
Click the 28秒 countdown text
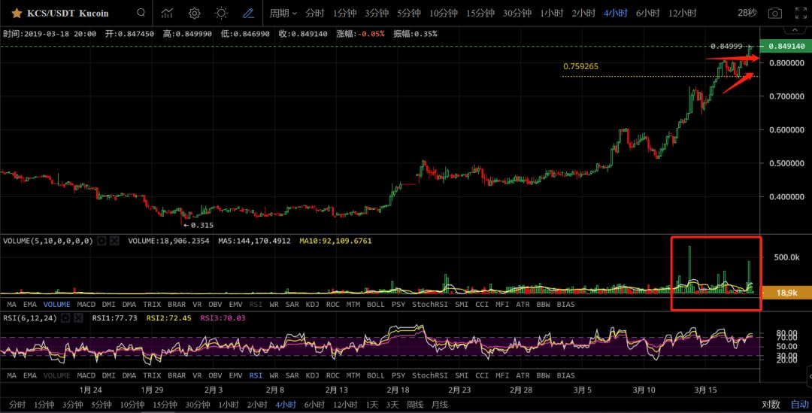(x=747, y=13)
